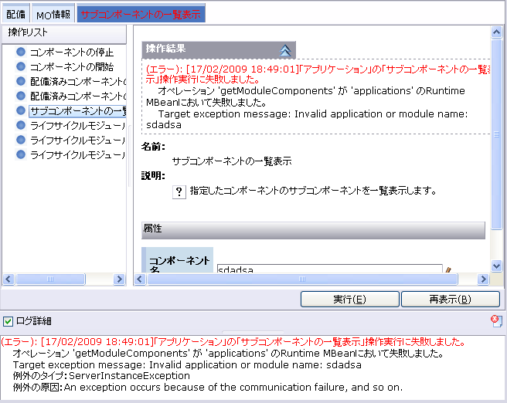Click the bullet icon of サブコンポーネントの一覧表示 item
This screenshot has width=507, height=403.
(21, 111)
